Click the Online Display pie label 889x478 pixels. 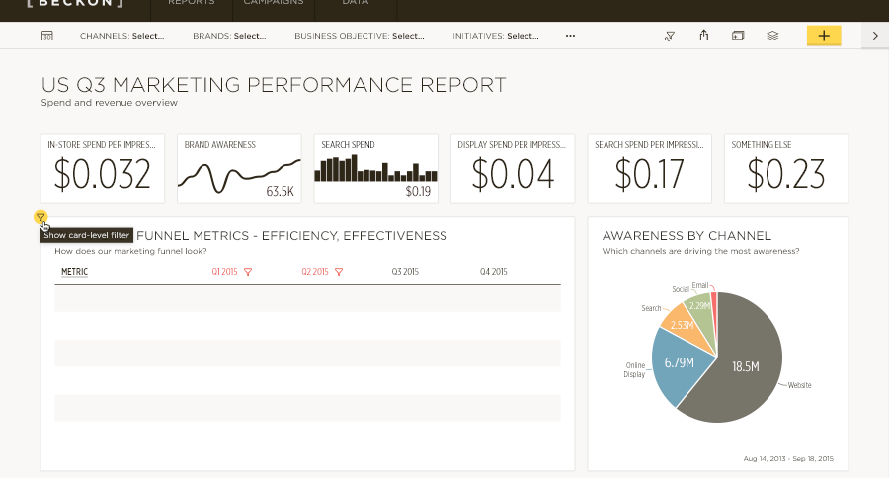pos(635,370)
